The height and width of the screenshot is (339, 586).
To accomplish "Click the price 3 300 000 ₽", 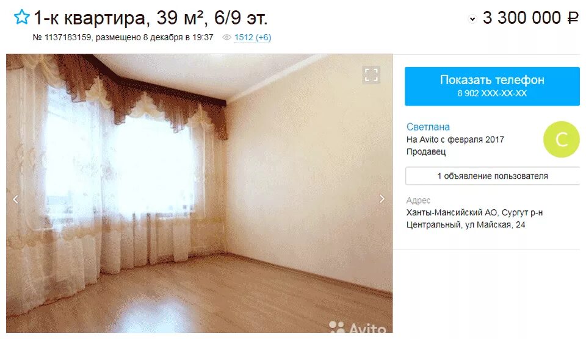I will [x=530, y=18].
